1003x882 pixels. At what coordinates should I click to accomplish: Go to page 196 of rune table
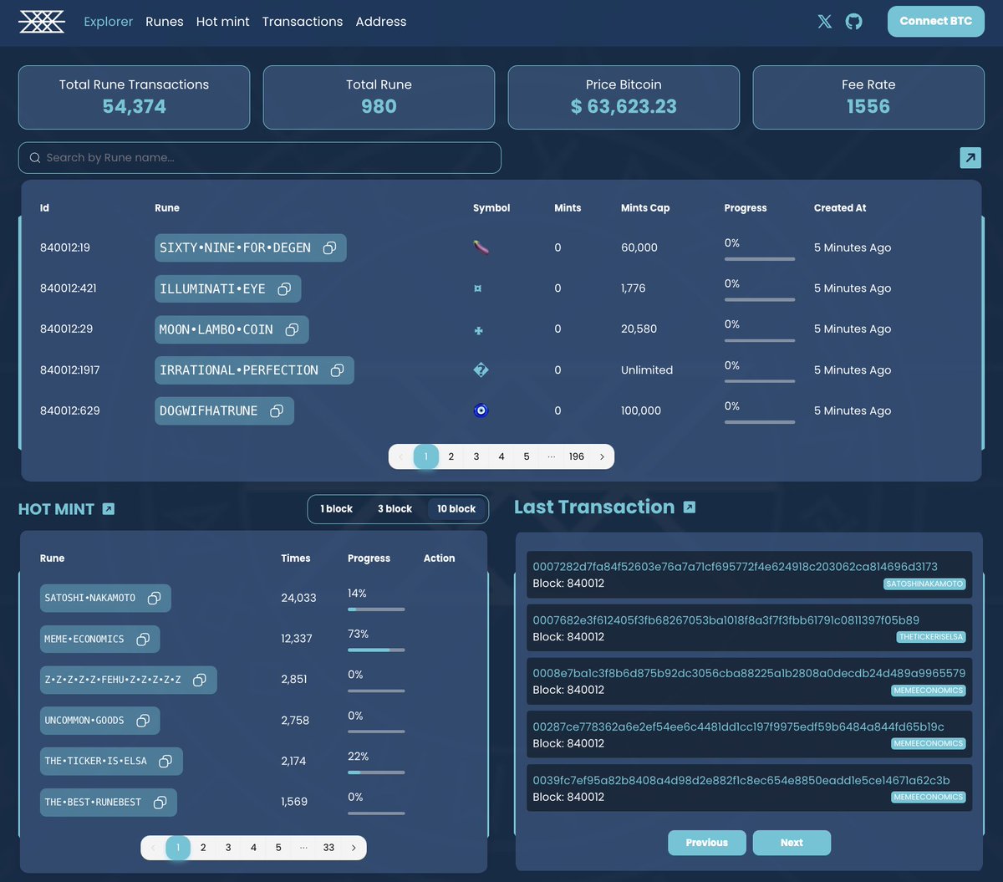tap(577, 456)
